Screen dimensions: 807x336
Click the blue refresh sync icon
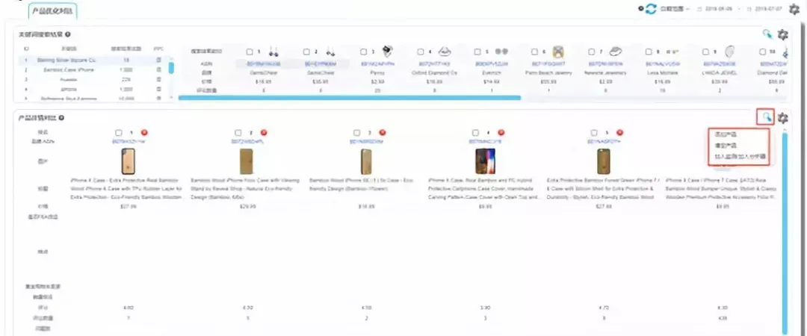(x=652, y=9)
